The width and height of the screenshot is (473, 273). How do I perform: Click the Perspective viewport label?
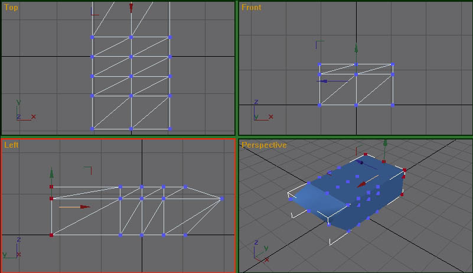point(264,145)
